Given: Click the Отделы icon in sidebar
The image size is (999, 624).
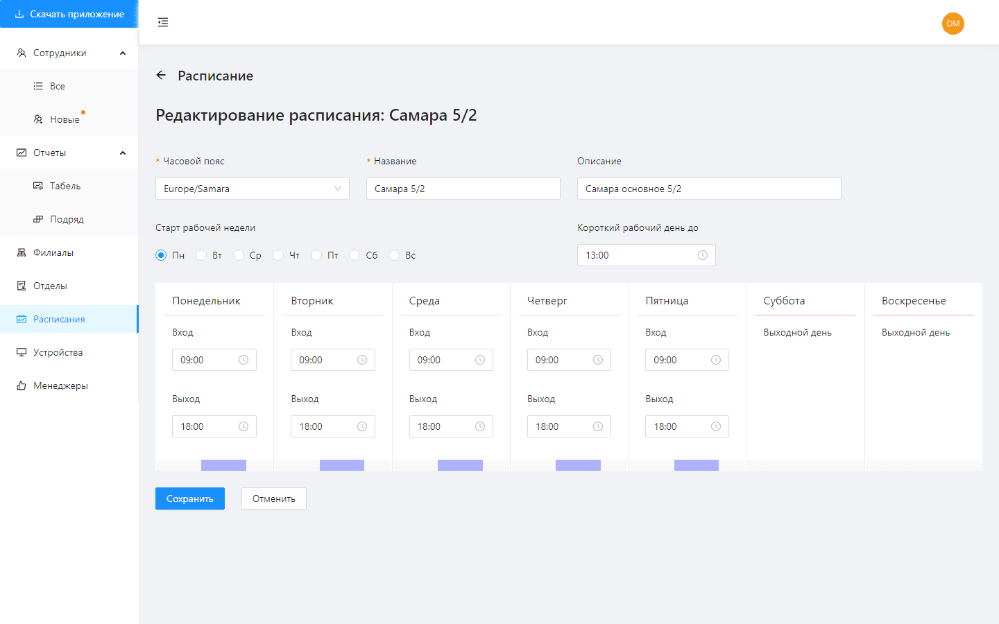Looking at the screenshot, I should click(22, 286).
